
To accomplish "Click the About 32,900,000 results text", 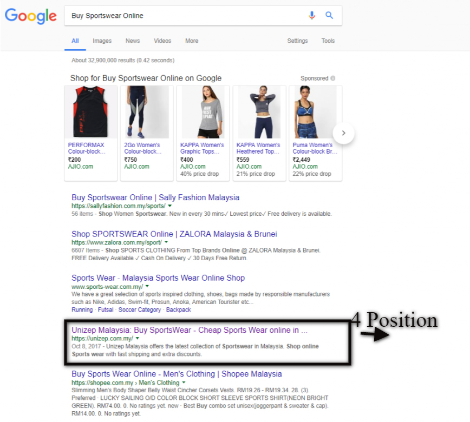I will pyautogui.click(x=123, y=60).
